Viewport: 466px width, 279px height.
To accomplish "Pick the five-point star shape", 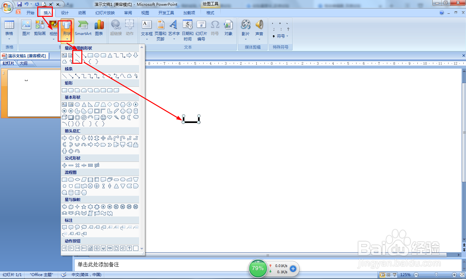I will click(x=84, y=206).
